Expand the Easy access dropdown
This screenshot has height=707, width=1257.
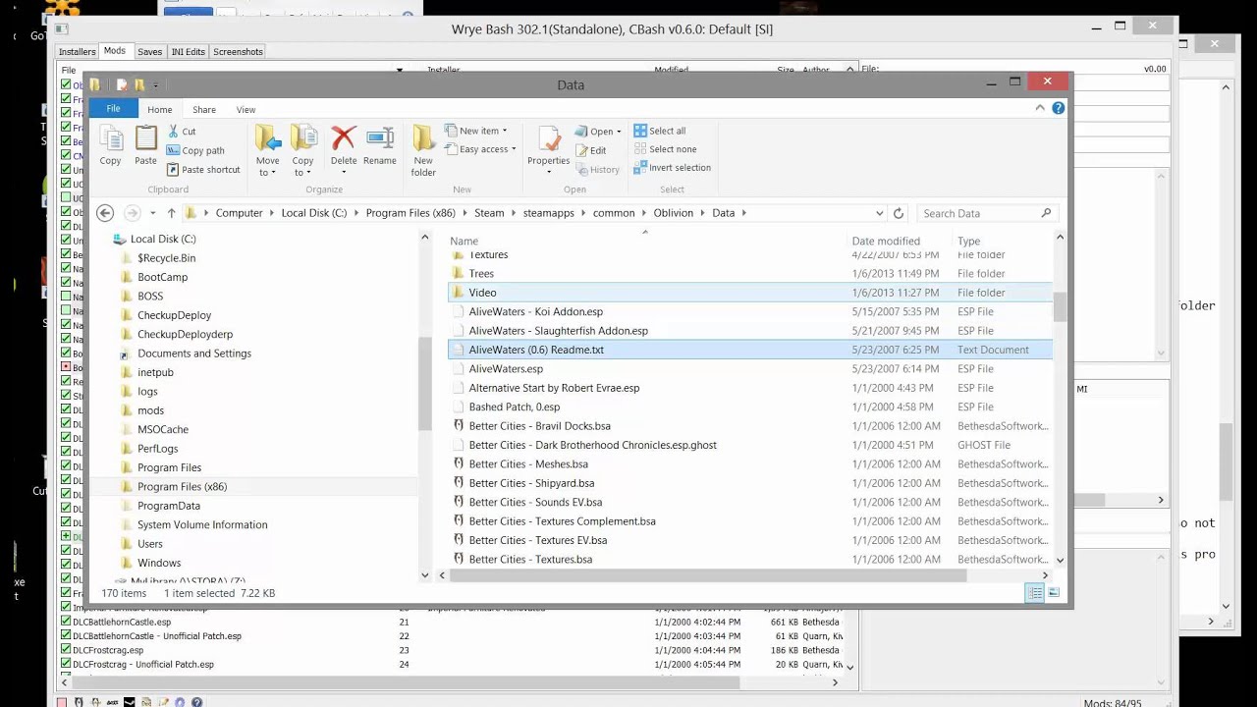tap(514, 149)
